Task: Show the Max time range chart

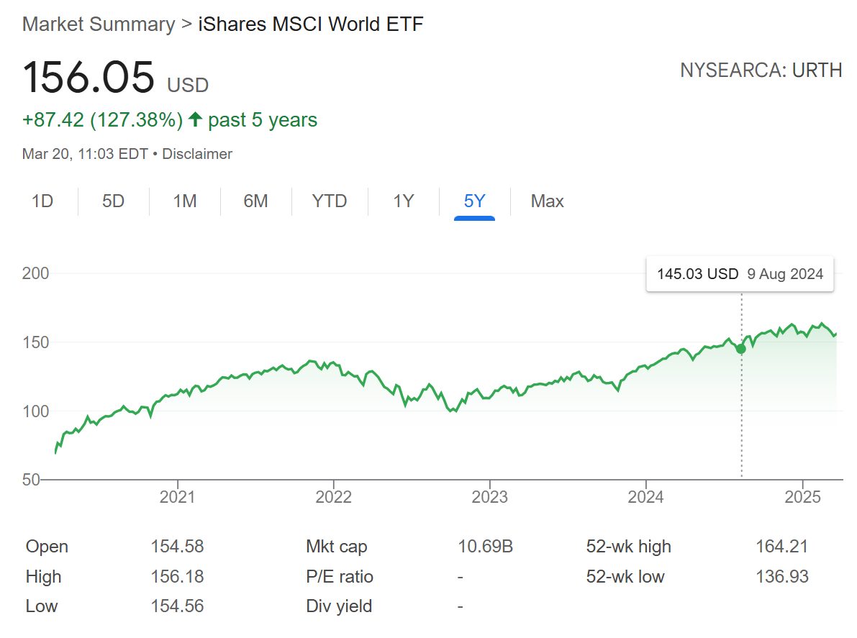Action: coord(547,201)
